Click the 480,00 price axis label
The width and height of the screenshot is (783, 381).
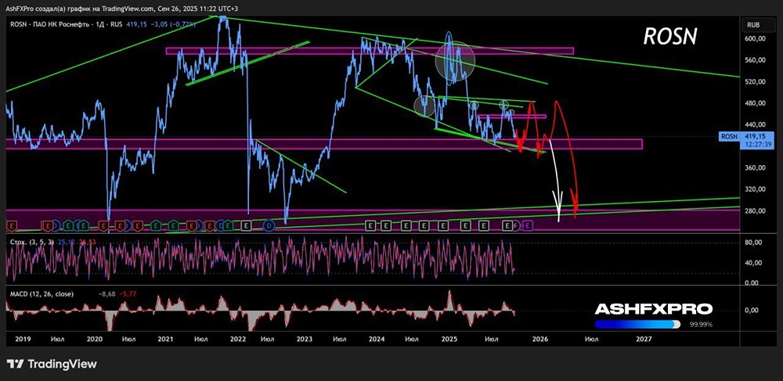pos(753,103)
